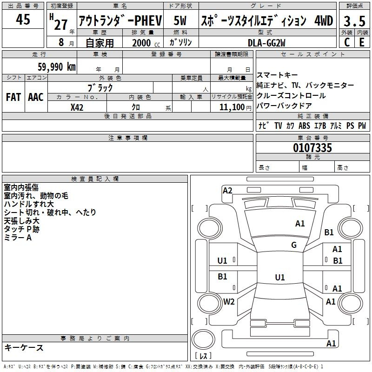
Task: Click note シート切れ・破れ中、へたり
Action: 50,213
